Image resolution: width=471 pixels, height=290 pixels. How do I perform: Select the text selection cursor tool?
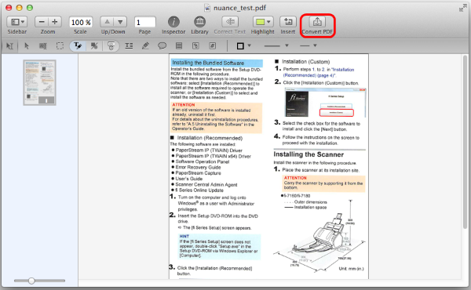click(9, 46)
